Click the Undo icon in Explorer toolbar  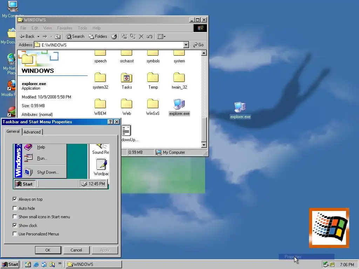click(149, 36)
